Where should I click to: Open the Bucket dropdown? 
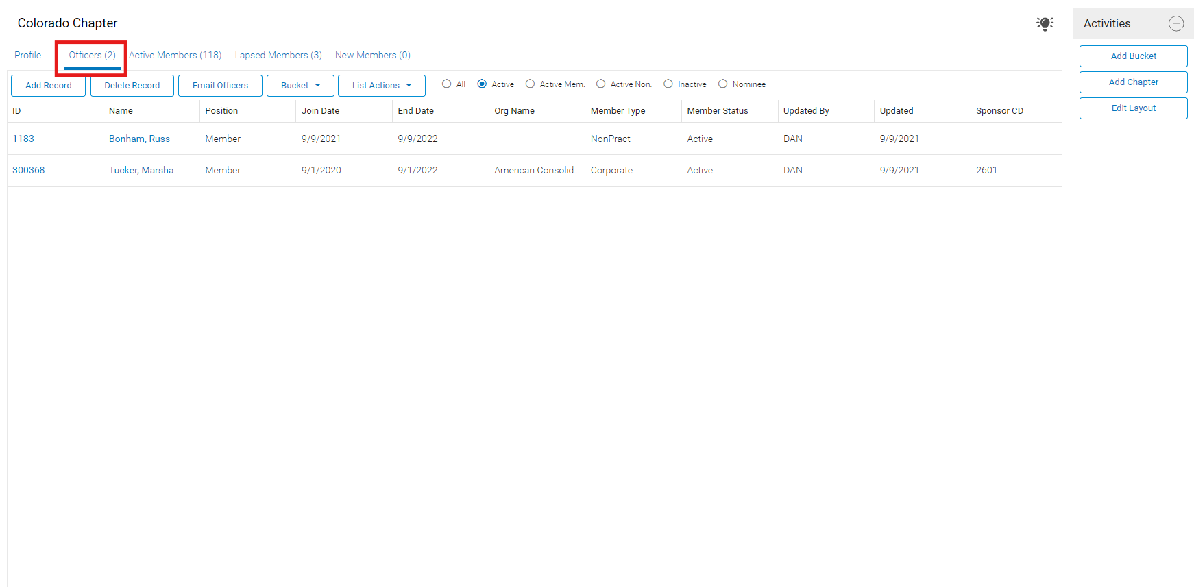tap(300, 86)
